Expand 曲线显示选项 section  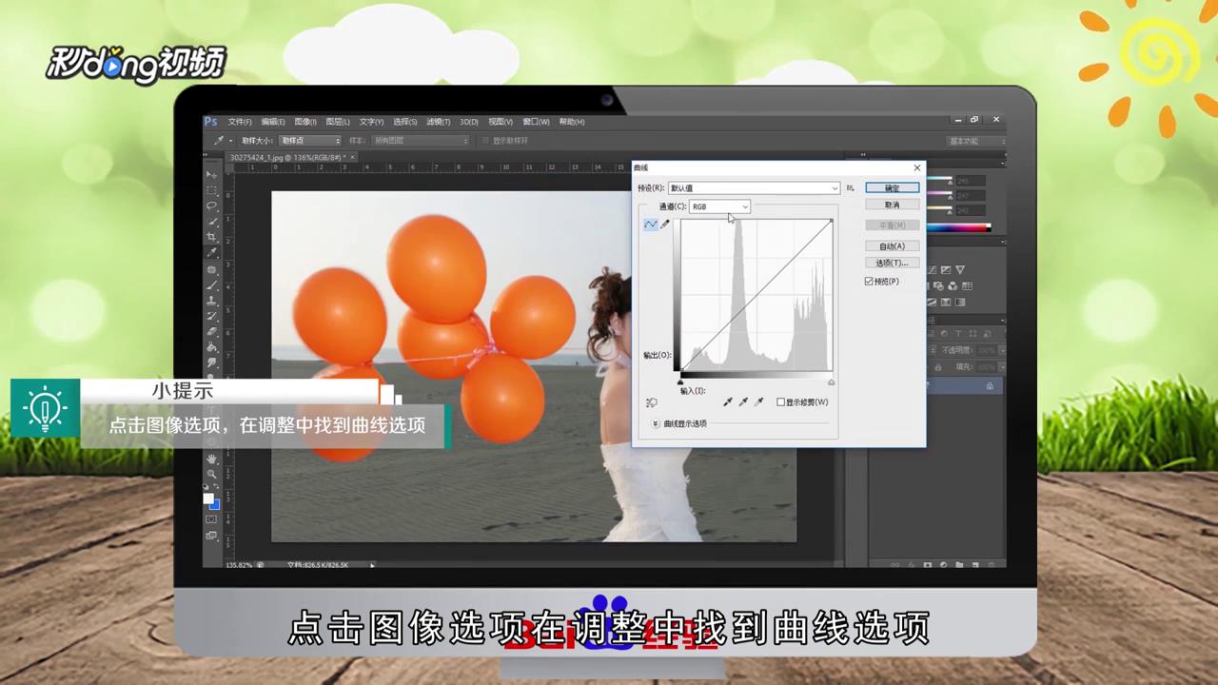tap(656, 423)
